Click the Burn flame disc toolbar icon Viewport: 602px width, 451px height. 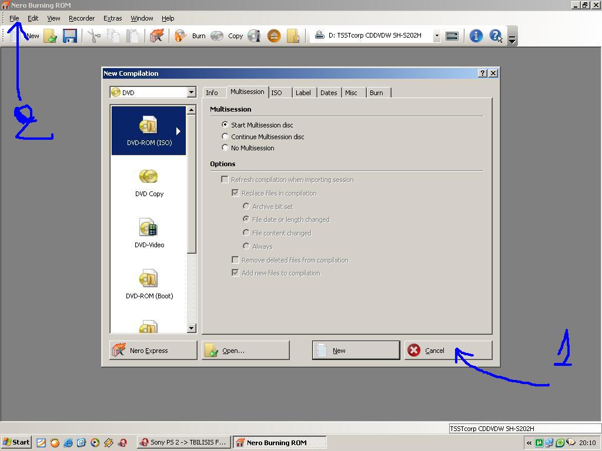[180, 36]
